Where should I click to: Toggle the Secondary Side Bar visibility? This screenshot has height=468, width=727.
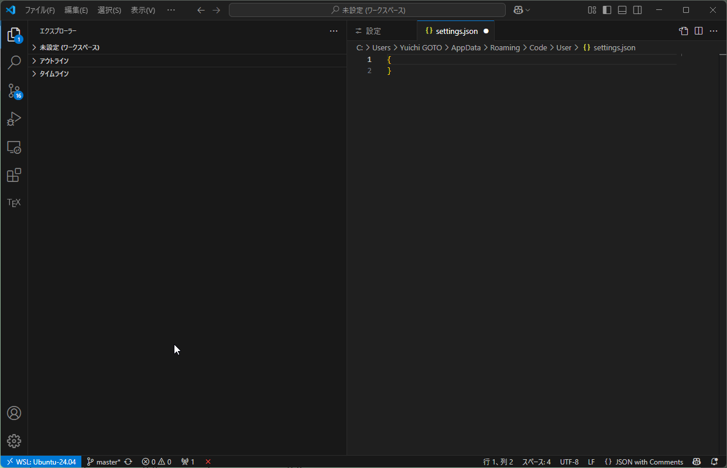637,10
